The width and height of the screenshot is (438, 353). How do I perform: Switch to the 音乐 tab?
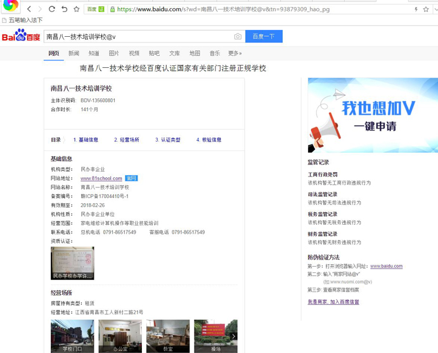(215, 53)
